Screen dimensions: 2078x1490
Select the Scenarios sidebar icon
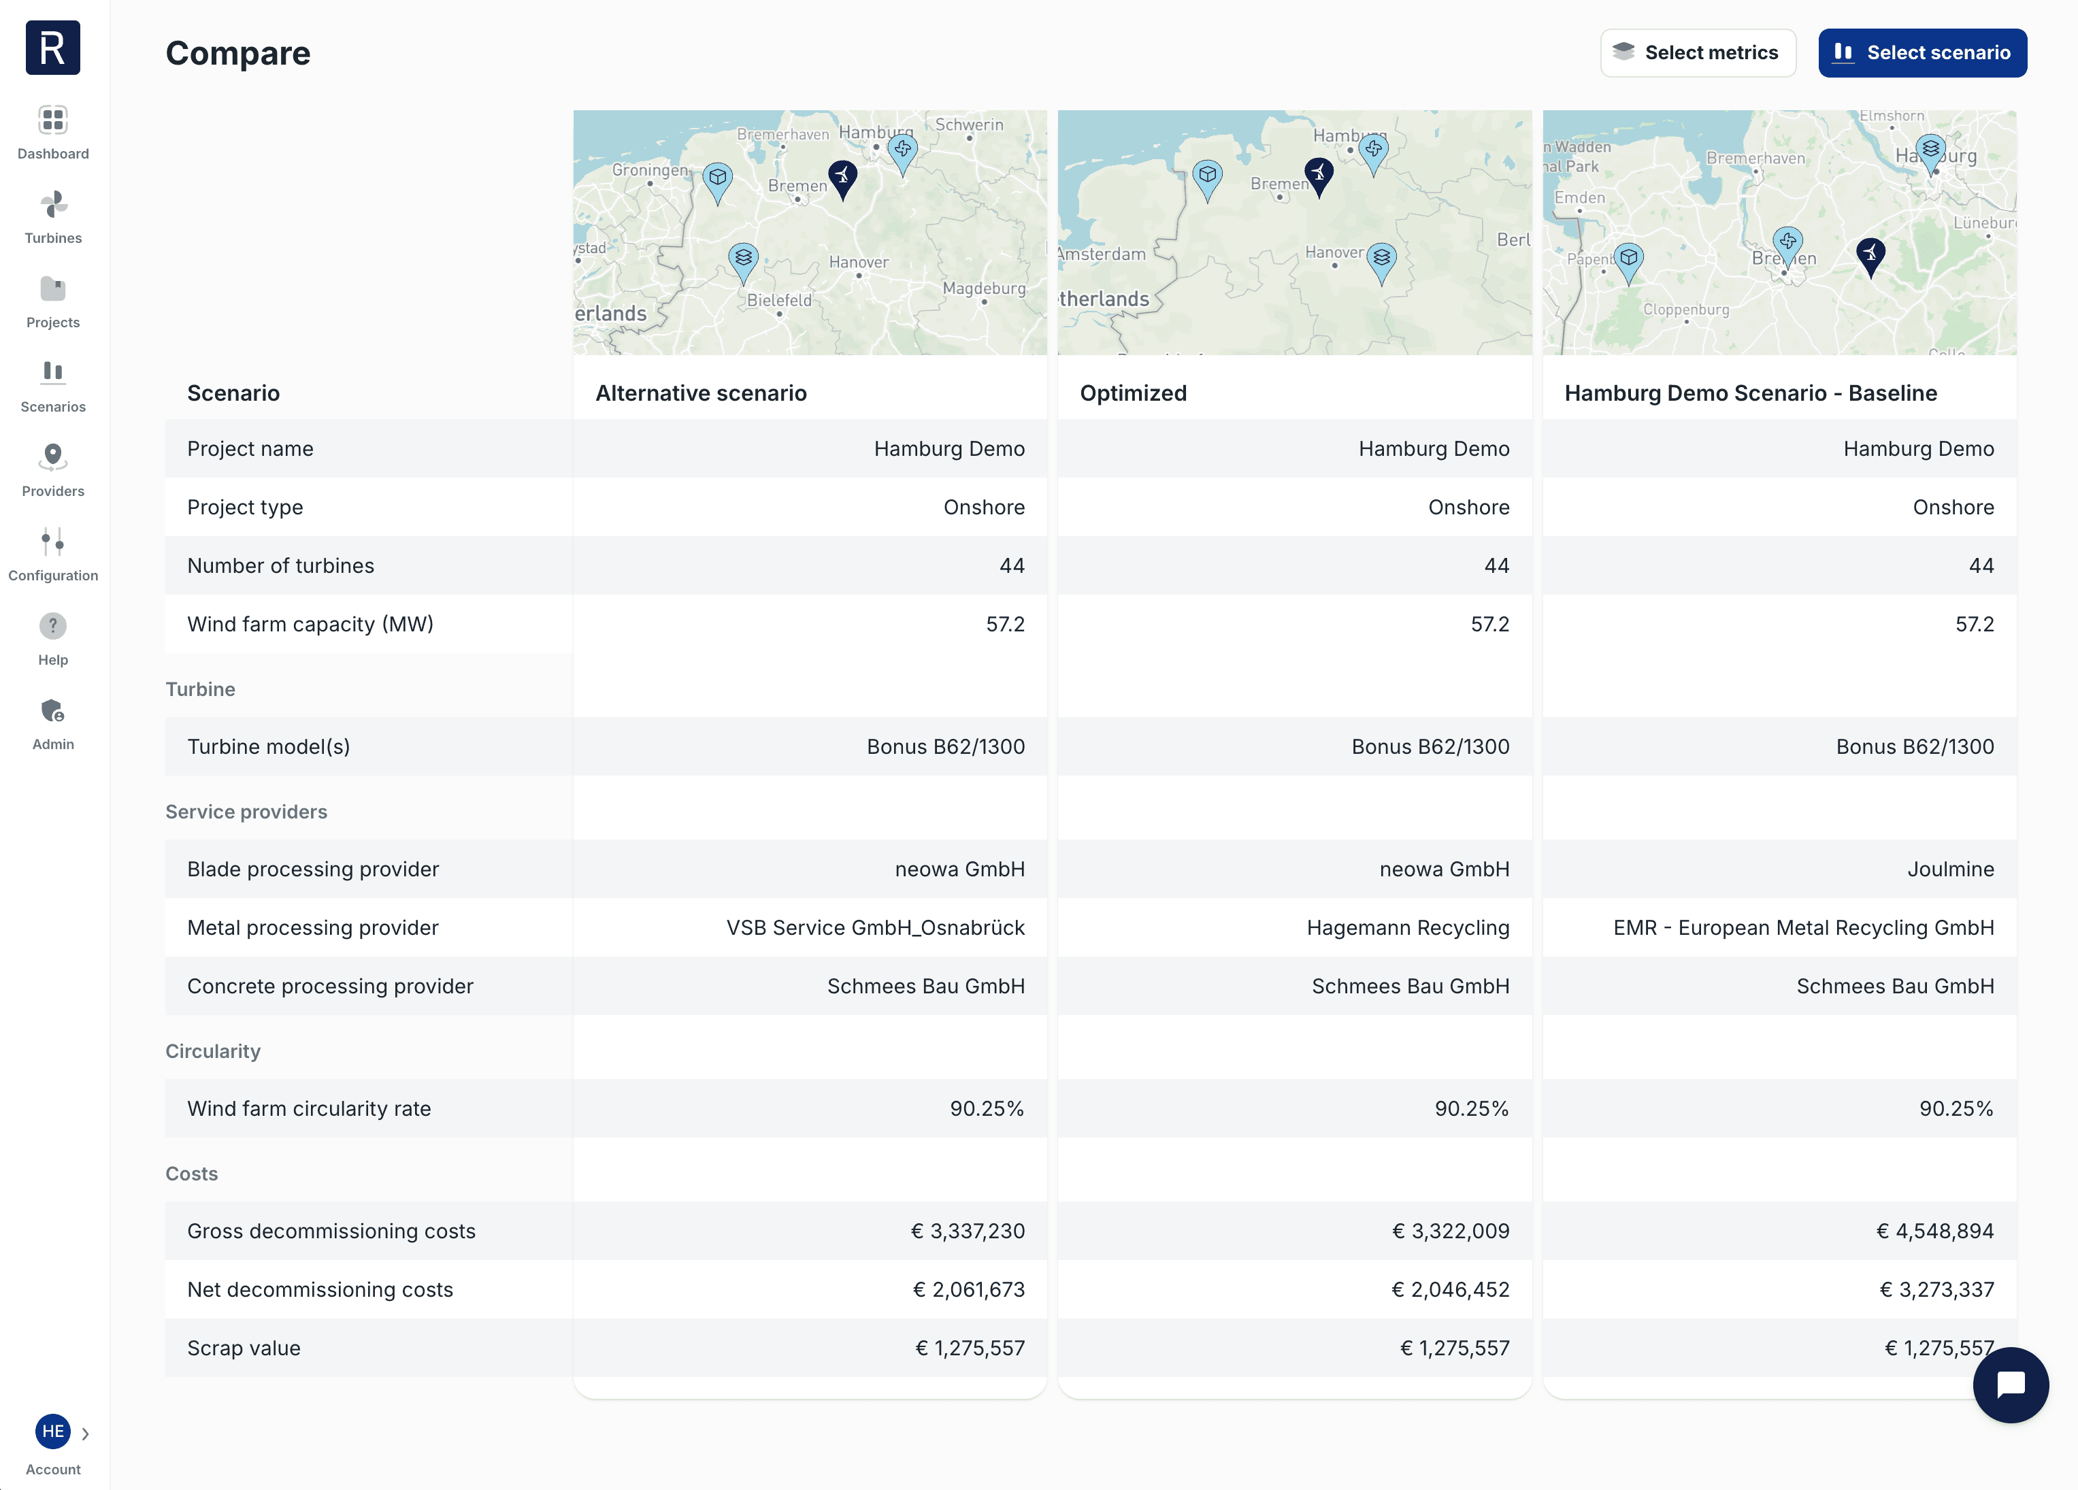pyautogui.click(x=53, y=373)
